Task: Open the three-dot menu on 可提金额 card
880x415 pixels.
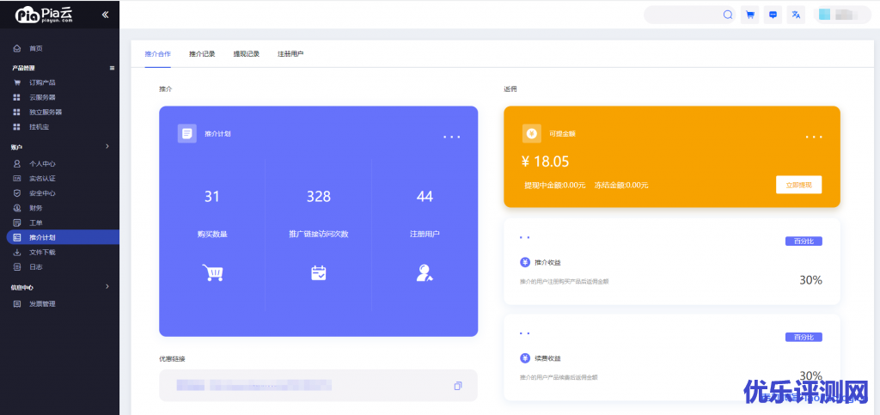Action: (x=814, y=137)
